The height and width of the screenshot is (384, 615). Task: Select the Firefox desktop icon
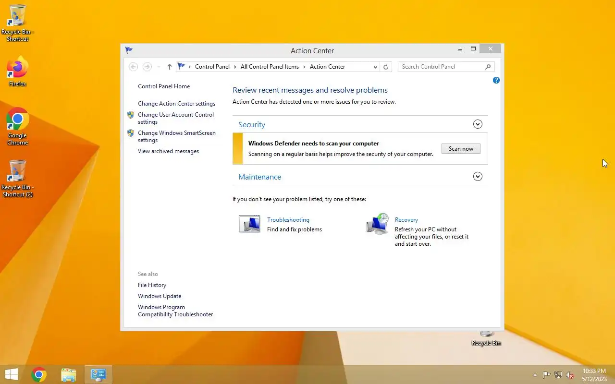click(18, 72)
